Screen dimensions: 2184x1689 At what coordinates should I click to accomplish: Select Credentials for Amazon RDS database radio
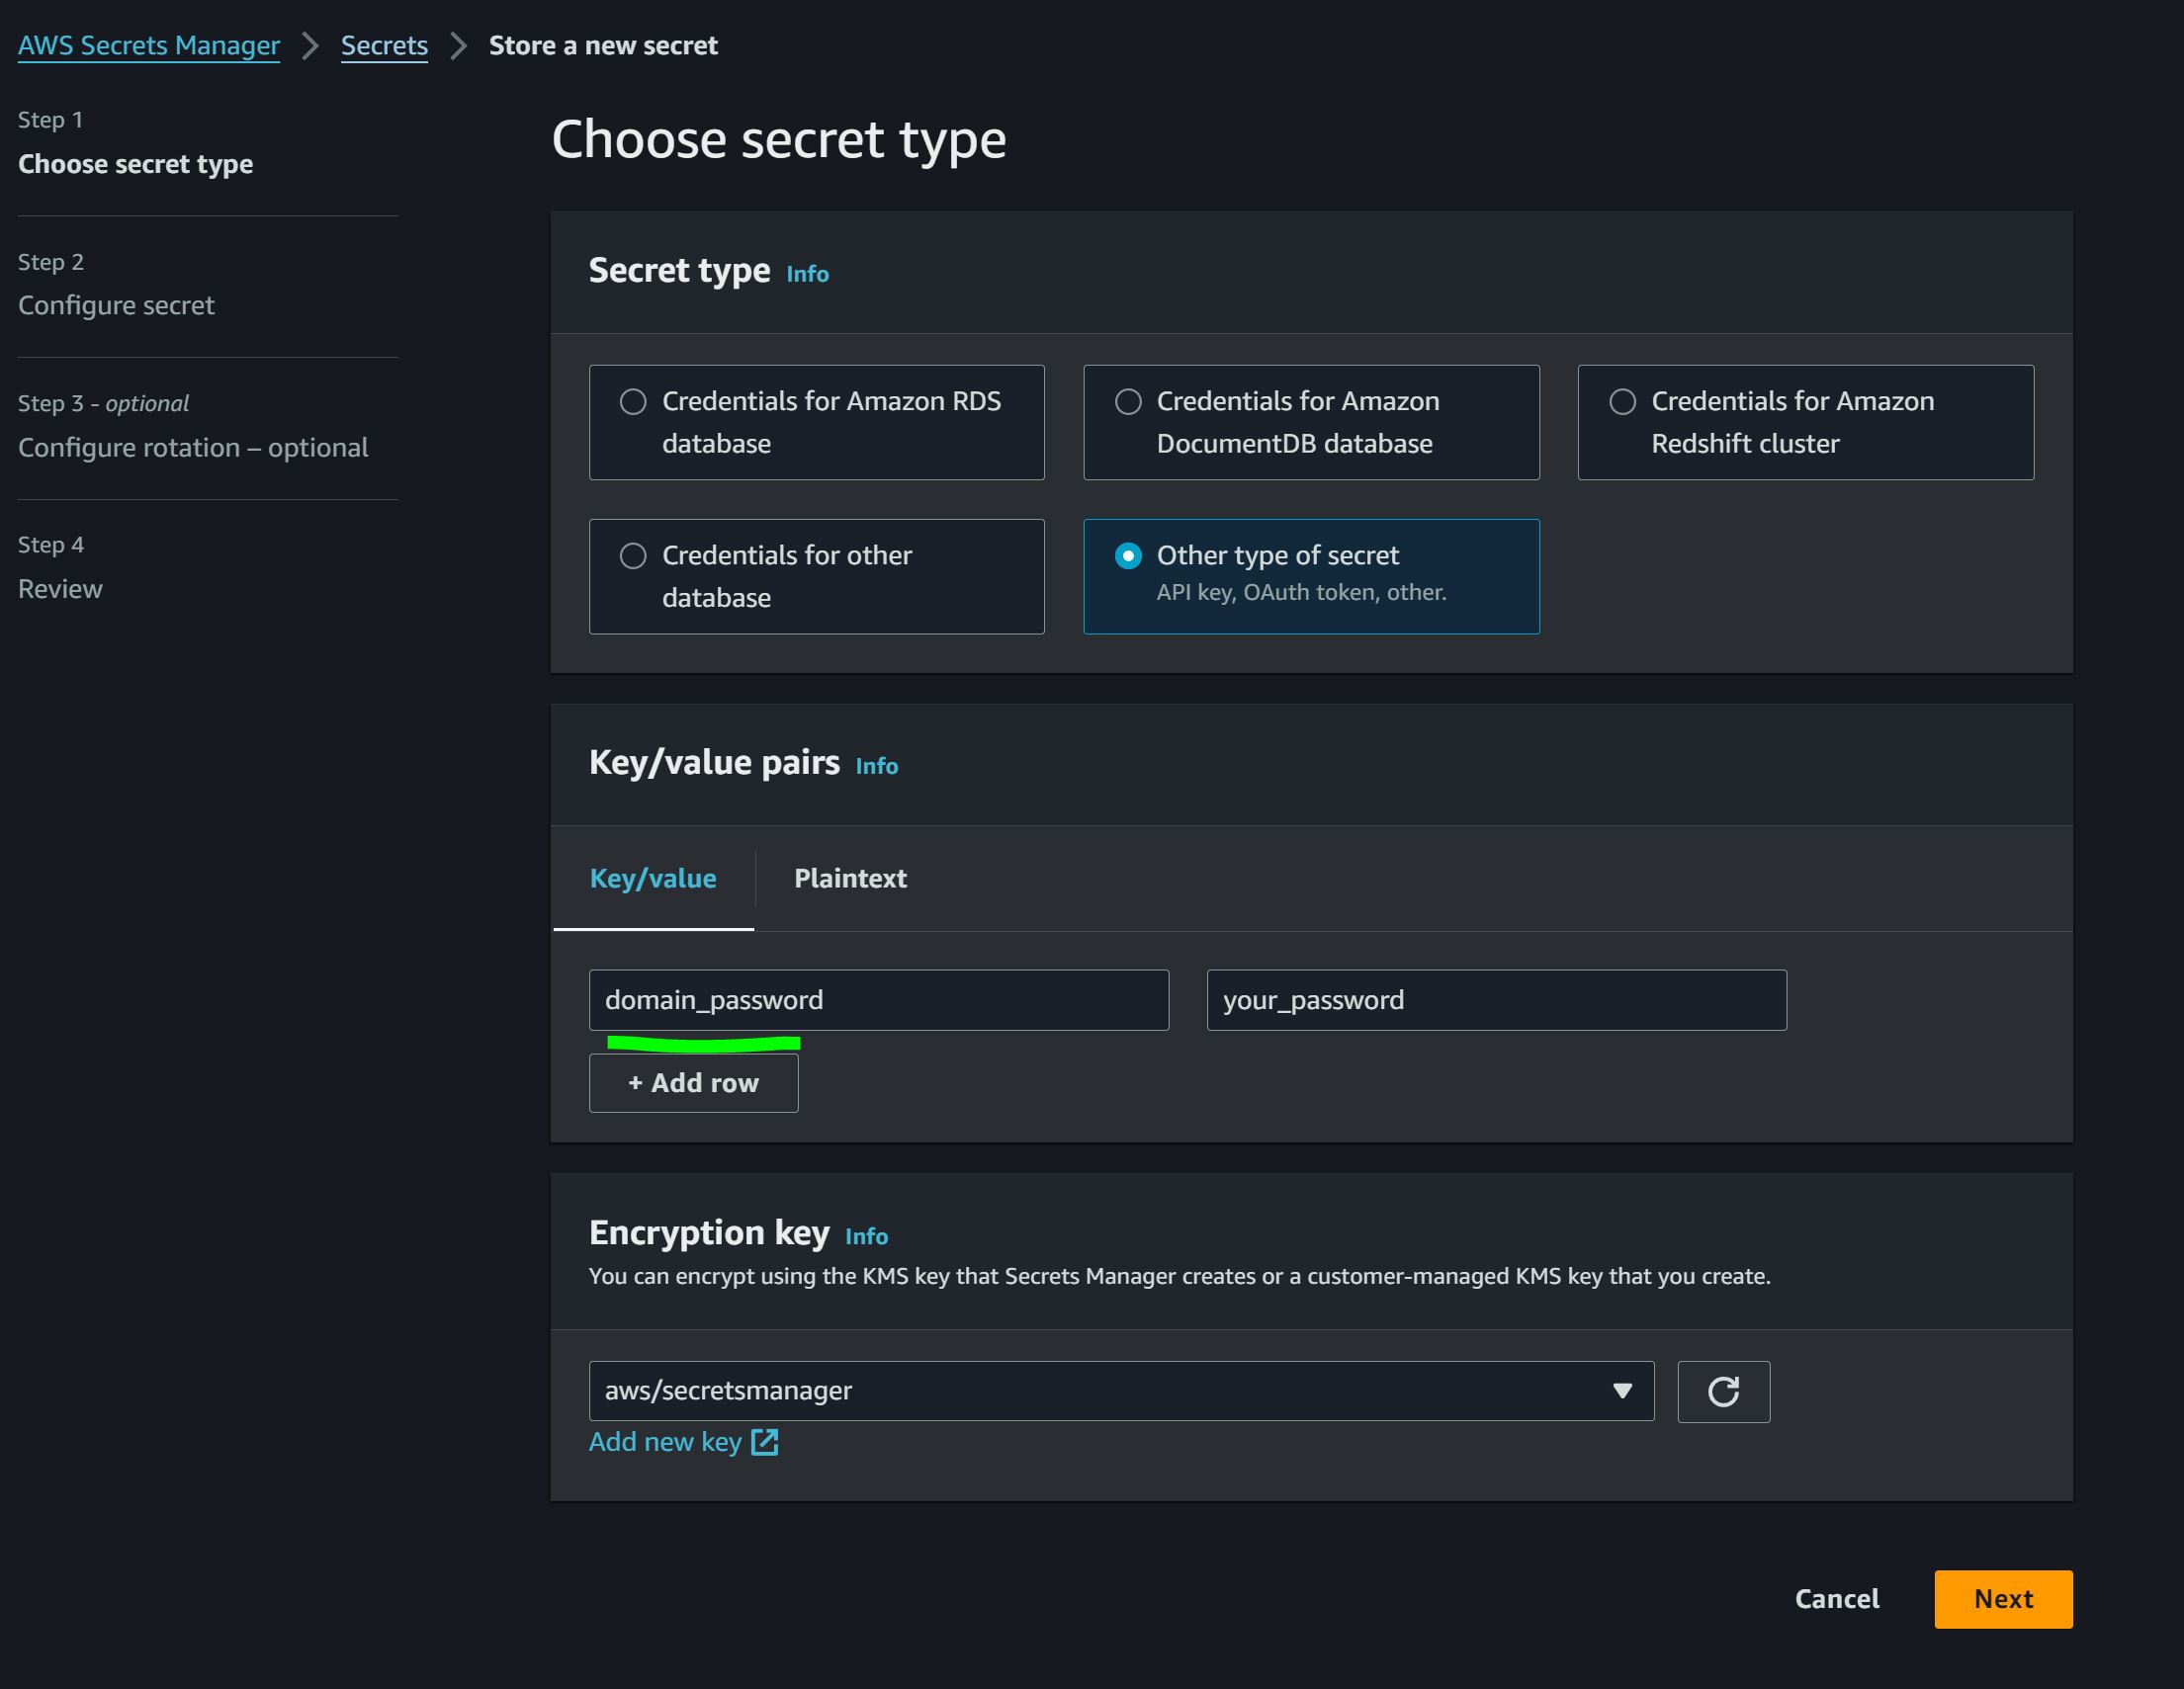[x=633, y=402]
